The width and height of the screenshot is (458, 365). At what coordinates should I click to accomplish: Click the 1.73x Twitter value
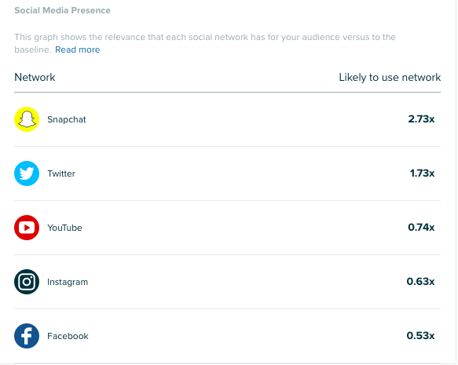tap(422, 173)
